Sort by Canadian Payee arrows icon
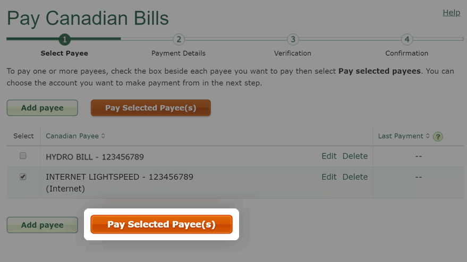Screen dimensions: 467x262 click(x=103, y=136)
